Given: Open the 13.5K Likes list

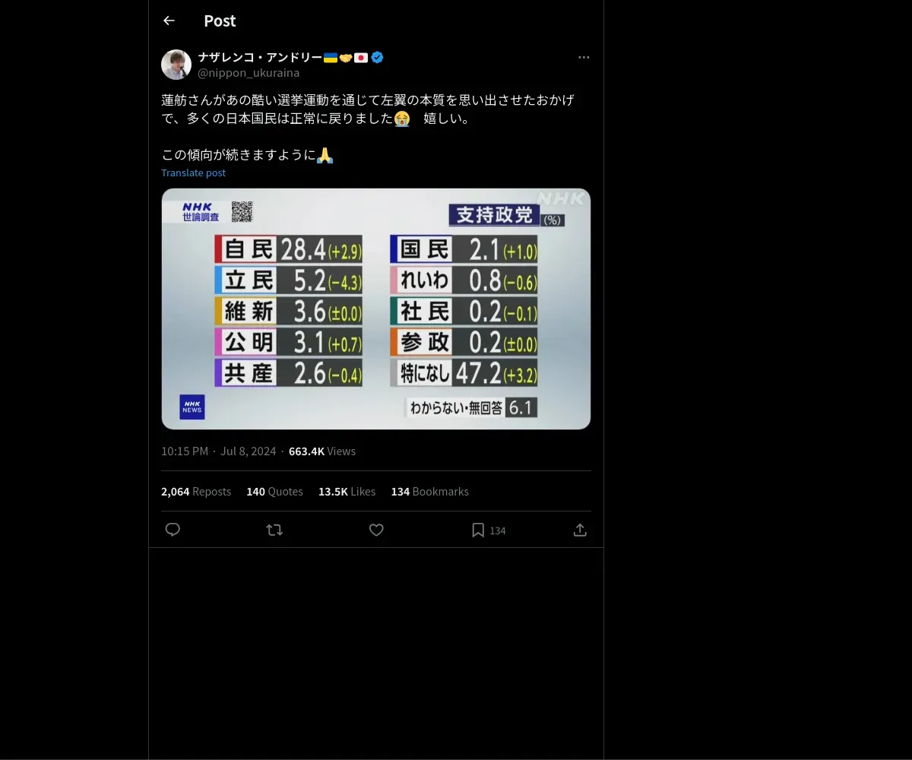Looking at the screenshot, I should pyautogui.click(x=347, y=492).
